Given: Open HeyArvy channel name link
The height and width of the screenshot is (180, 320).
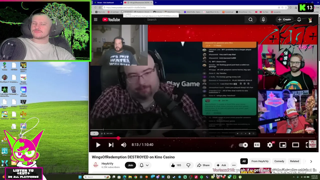Looking at the screenshot, I should coord(107,163).
